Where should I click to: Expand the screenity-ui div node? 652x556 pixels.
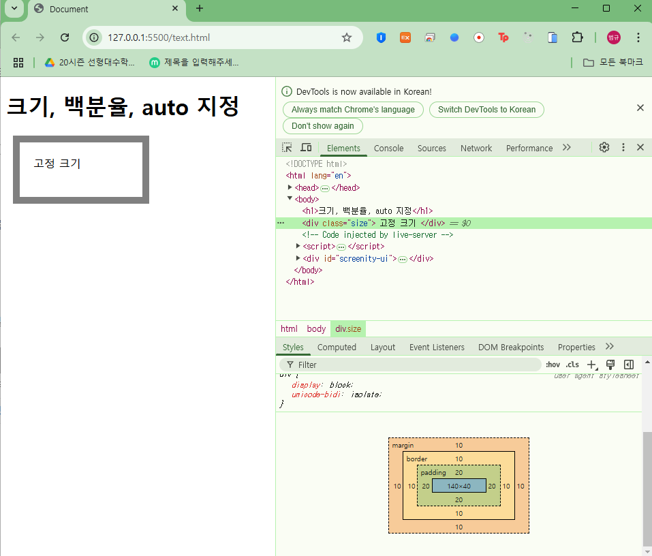pyautogui.click(x=298, y=258)
